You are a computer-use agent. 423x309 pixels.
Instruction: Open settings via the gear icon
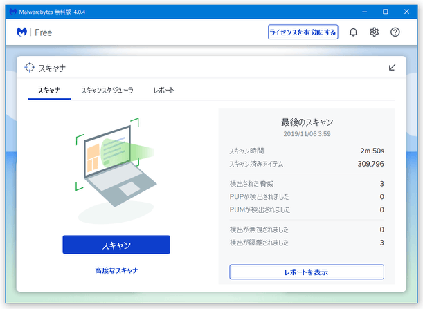pos(374,32)
